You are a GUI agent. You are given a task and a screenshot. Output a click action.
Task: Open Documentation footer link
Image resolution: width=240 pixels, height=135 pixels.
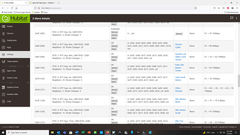pos(197,127)
